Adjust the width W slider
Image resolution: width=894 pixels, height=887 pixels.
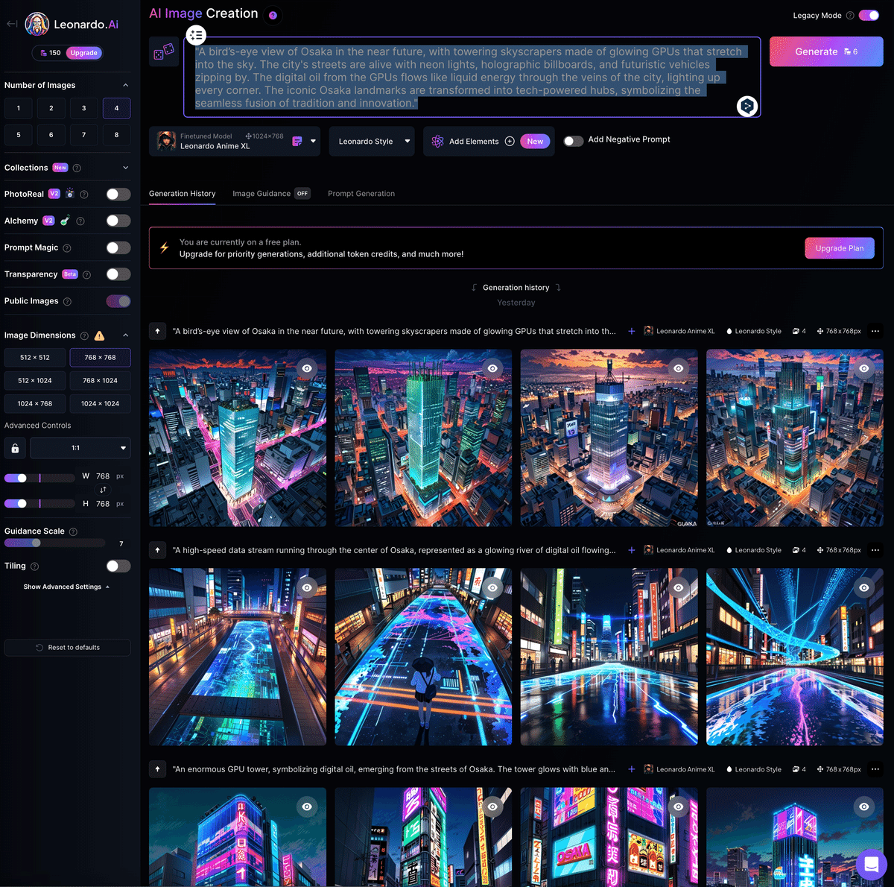pyautogui.click(x=39, y=478)
